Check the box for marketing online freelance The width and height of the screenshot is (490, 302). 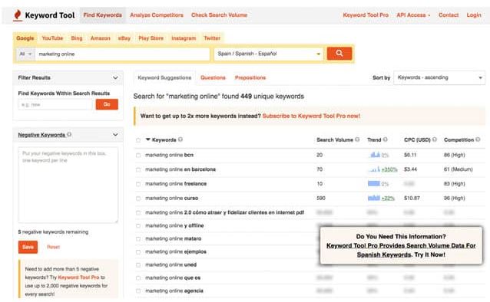138,184
